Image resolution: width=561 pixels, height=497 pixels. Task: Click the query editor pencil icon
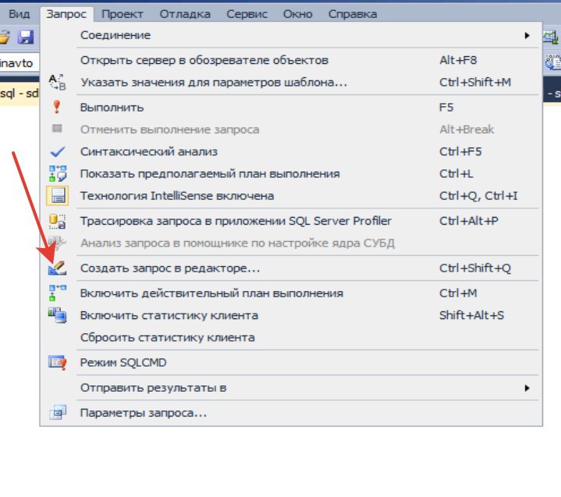point(57,268)
